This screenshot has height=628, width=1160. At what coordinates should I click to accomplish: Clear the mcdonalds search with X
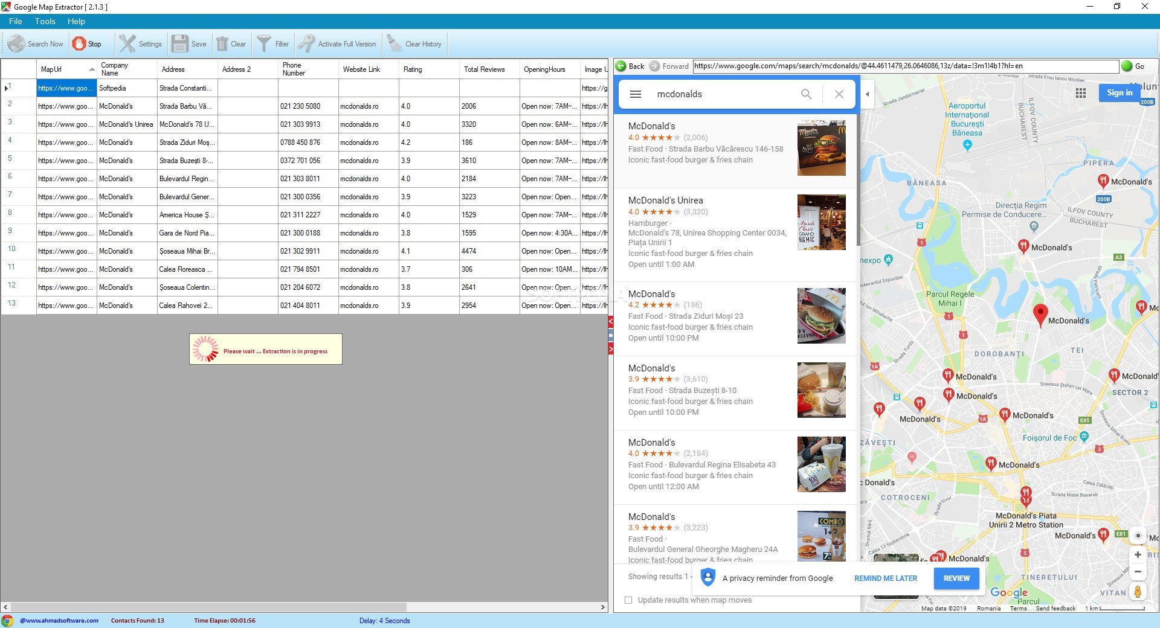[839, 94]
